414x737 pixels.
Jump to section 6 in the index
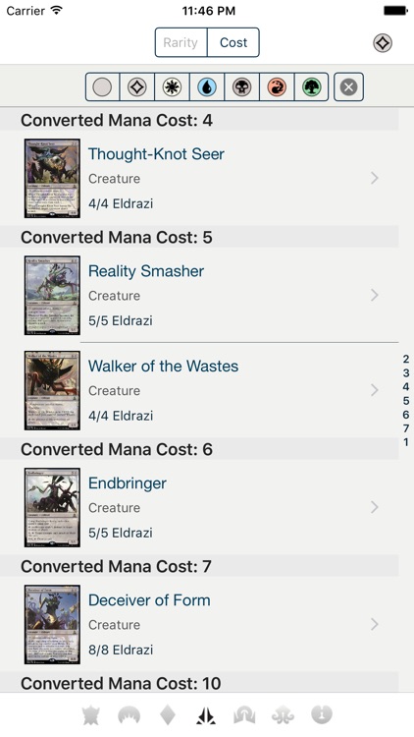406,415
